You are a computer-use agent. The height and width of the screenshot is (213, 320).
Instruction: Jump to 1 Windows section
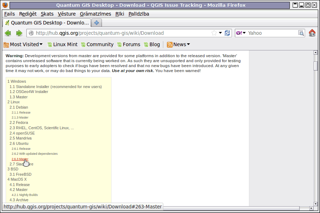[x=17, y=81]
